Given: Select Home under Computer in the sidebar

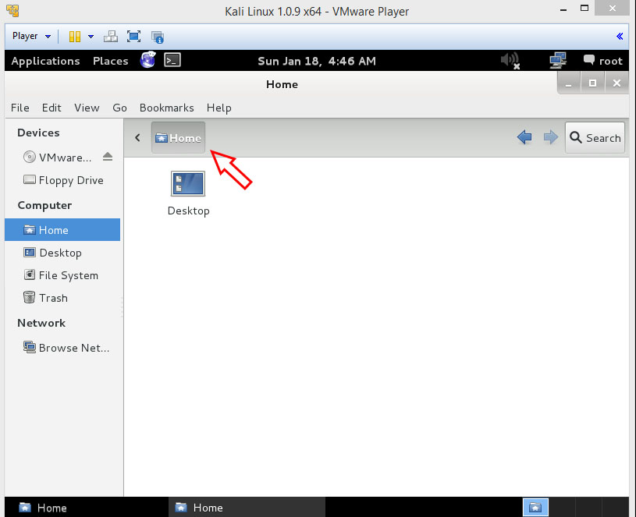Looking at the screenshot, I should (62, 230).
